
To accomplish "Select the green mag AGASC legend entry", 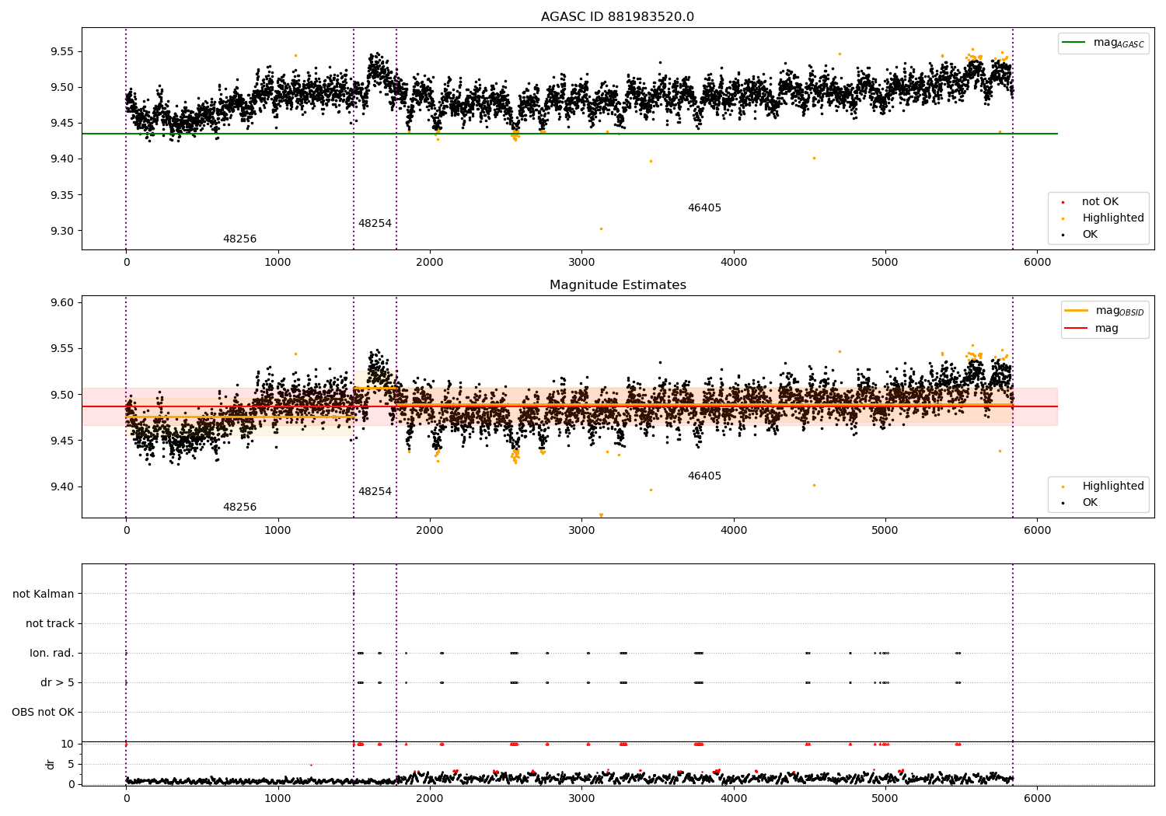I will (1103, 43).
